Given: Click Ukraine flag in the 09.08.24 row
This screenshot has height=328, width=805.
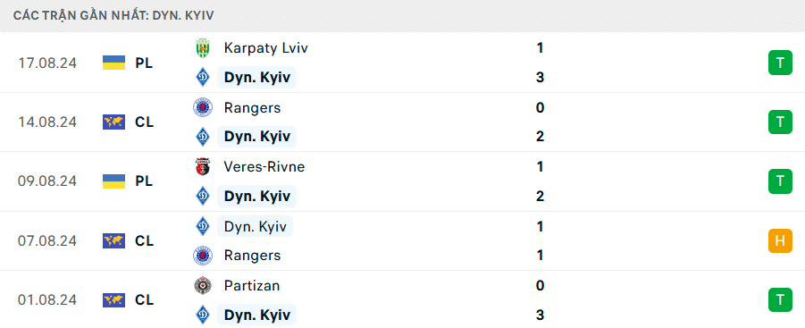Looking at the screenshot, I should [114, 181].
